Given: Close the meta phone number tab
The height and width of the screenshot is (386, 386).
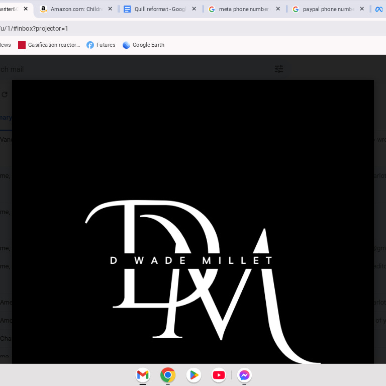Looking at the screenshot, I should pyautogui.click(x=278, y=9).
